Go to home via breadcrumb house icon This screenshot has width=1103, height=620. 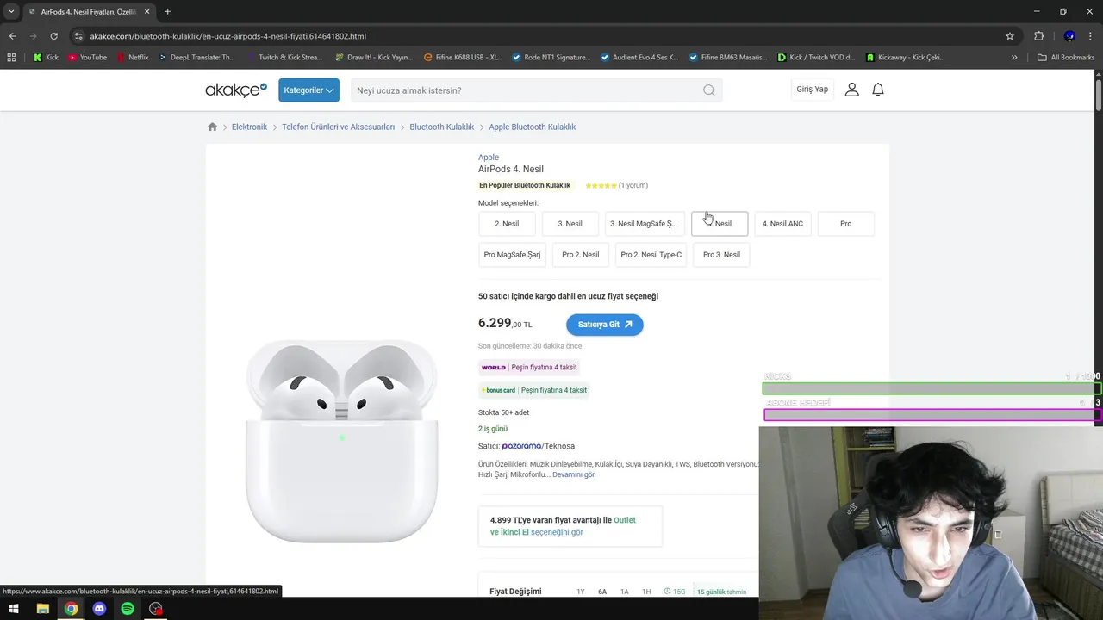pos(212,127)
